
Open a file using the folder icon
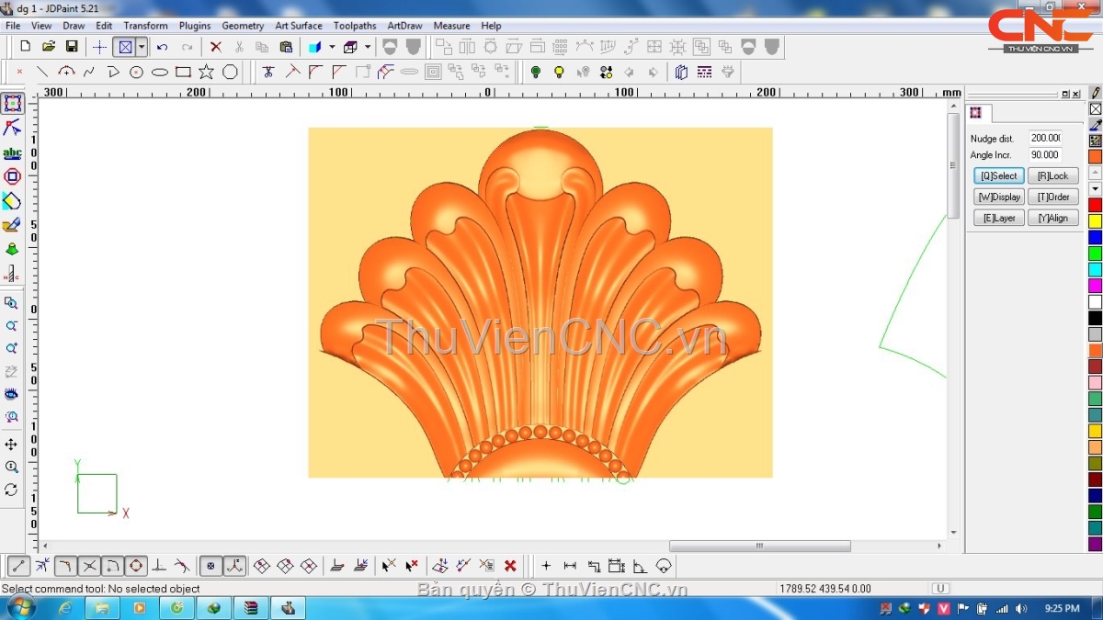tap(49, 46)
